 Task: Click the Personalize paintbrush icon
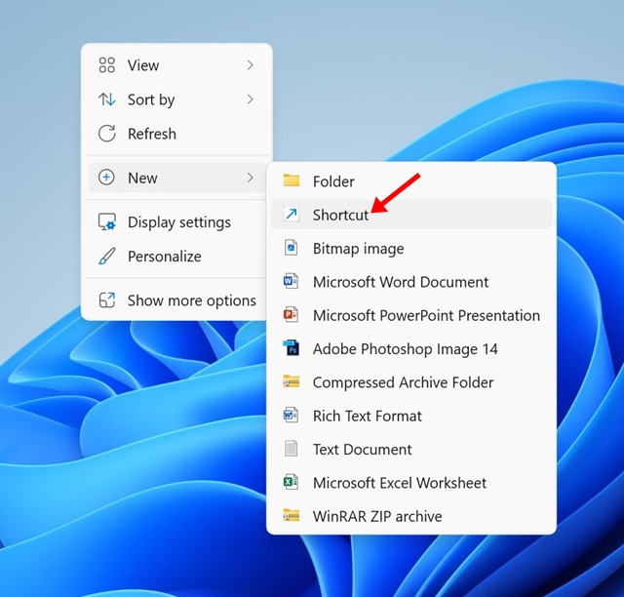coord(107,257)
